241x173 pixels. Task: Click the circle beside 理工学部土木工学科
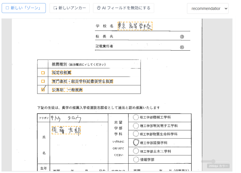tap(136, 151)
